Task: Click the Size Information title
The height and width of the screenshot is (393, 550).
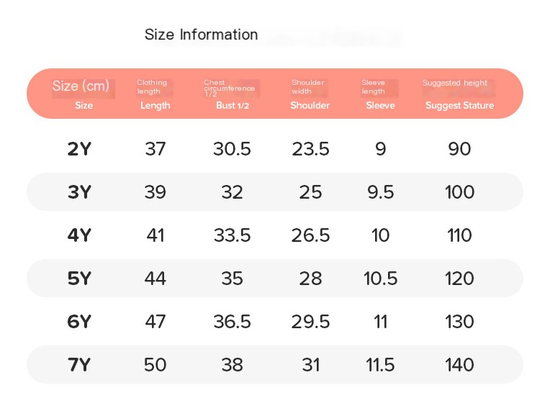Action: coord(201,35)
